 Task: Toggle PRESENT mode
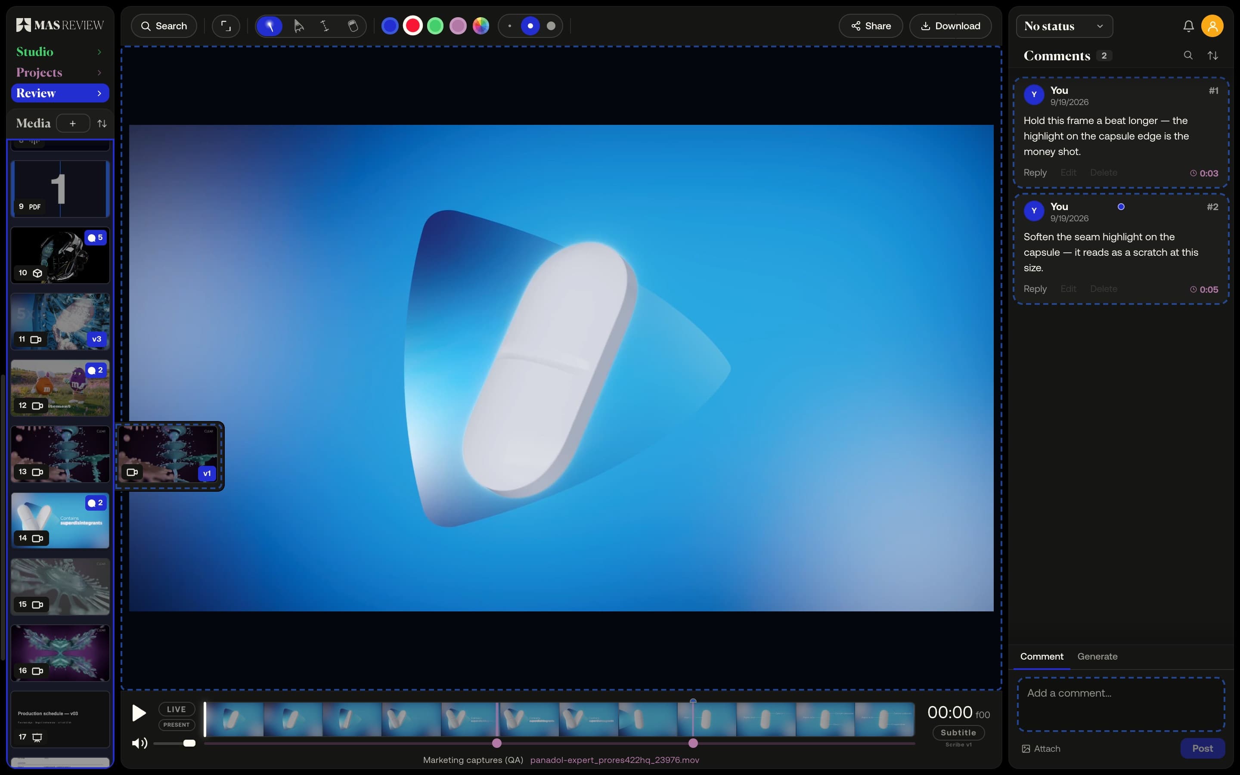[x=176, y=725]
